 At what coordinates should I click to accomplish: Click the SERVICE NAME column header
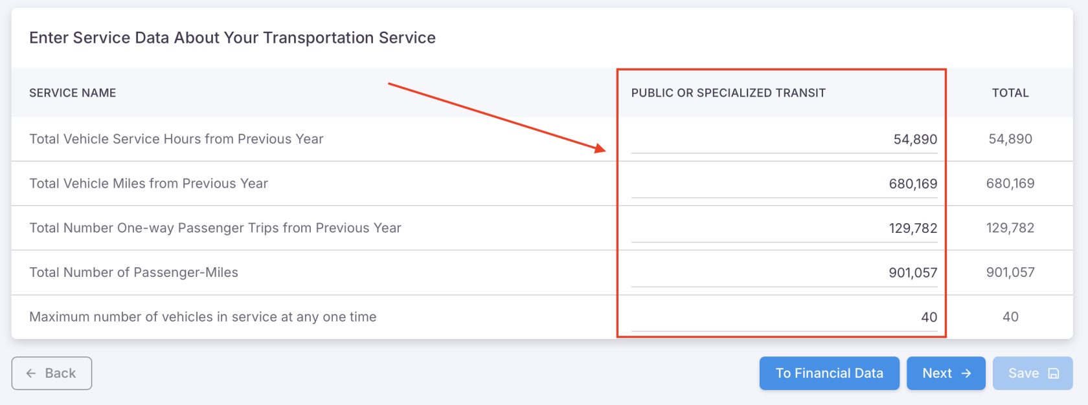click(73, 93)
